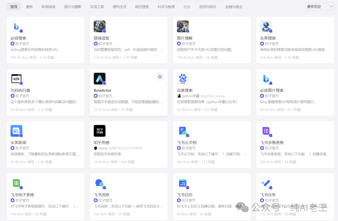Open the 必应搜索 title link

coord(18,38)
